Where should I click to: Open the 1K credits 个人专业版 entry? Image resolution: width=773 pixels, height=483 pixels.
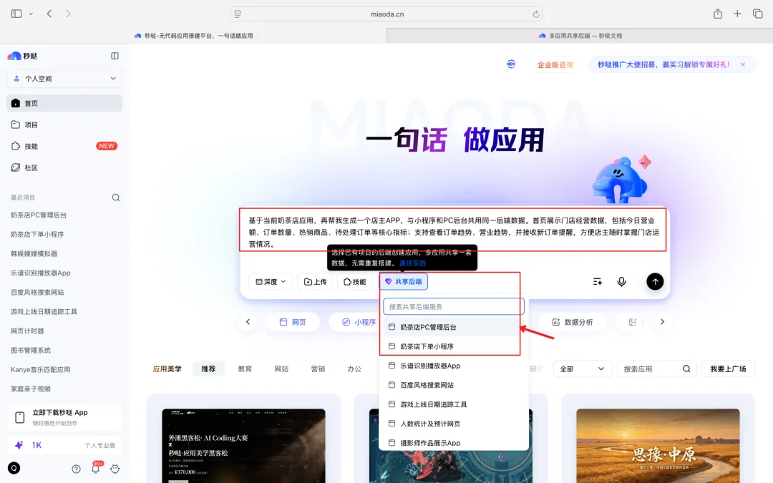click(64, 445)
